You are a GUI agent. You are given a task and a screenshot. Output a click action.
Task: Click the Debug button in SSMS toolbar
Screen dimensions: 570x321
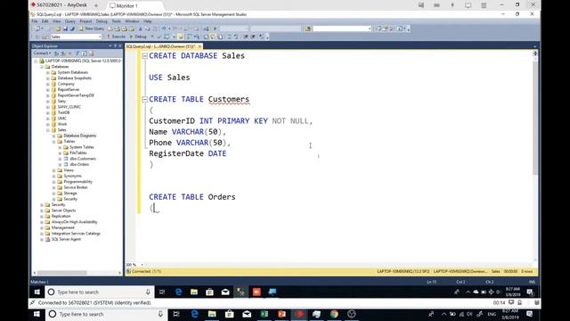coord(138,37)
